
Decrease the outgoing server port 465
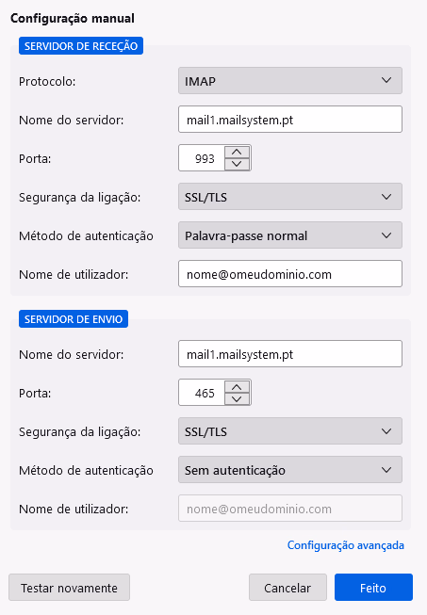237,398
